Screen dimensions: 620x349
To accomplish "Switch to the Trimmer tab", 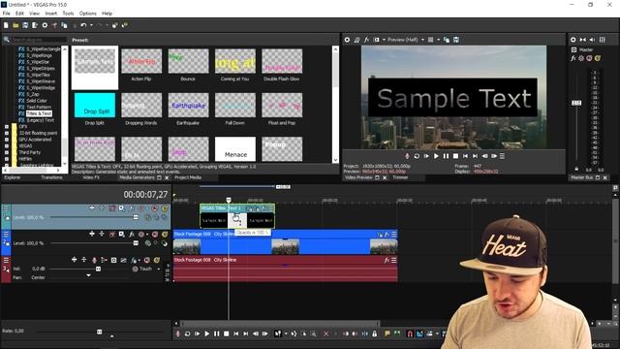I will pos(400,177).
